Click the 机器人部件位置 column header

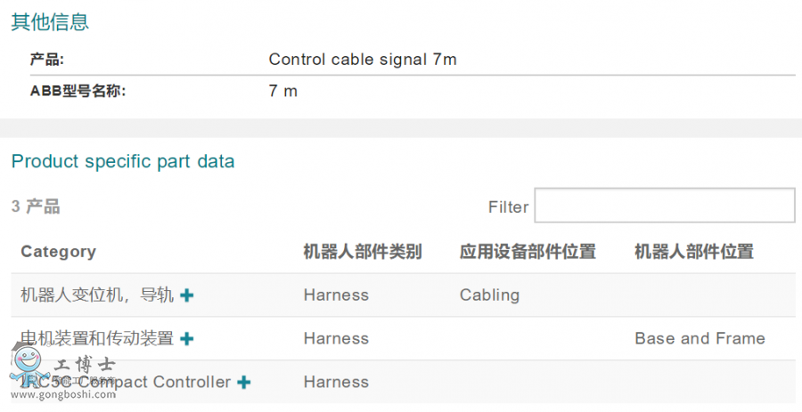click(693, 252)
